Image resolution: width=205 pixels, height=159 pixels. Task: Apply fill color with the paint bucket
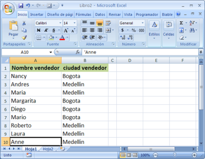point(51,38)
